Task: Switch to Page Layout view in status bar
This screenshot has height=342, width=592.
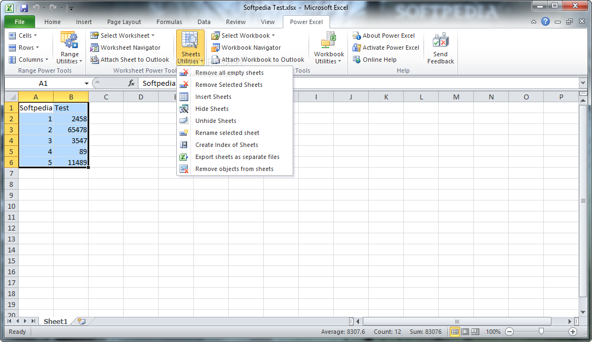Action: 465,332
